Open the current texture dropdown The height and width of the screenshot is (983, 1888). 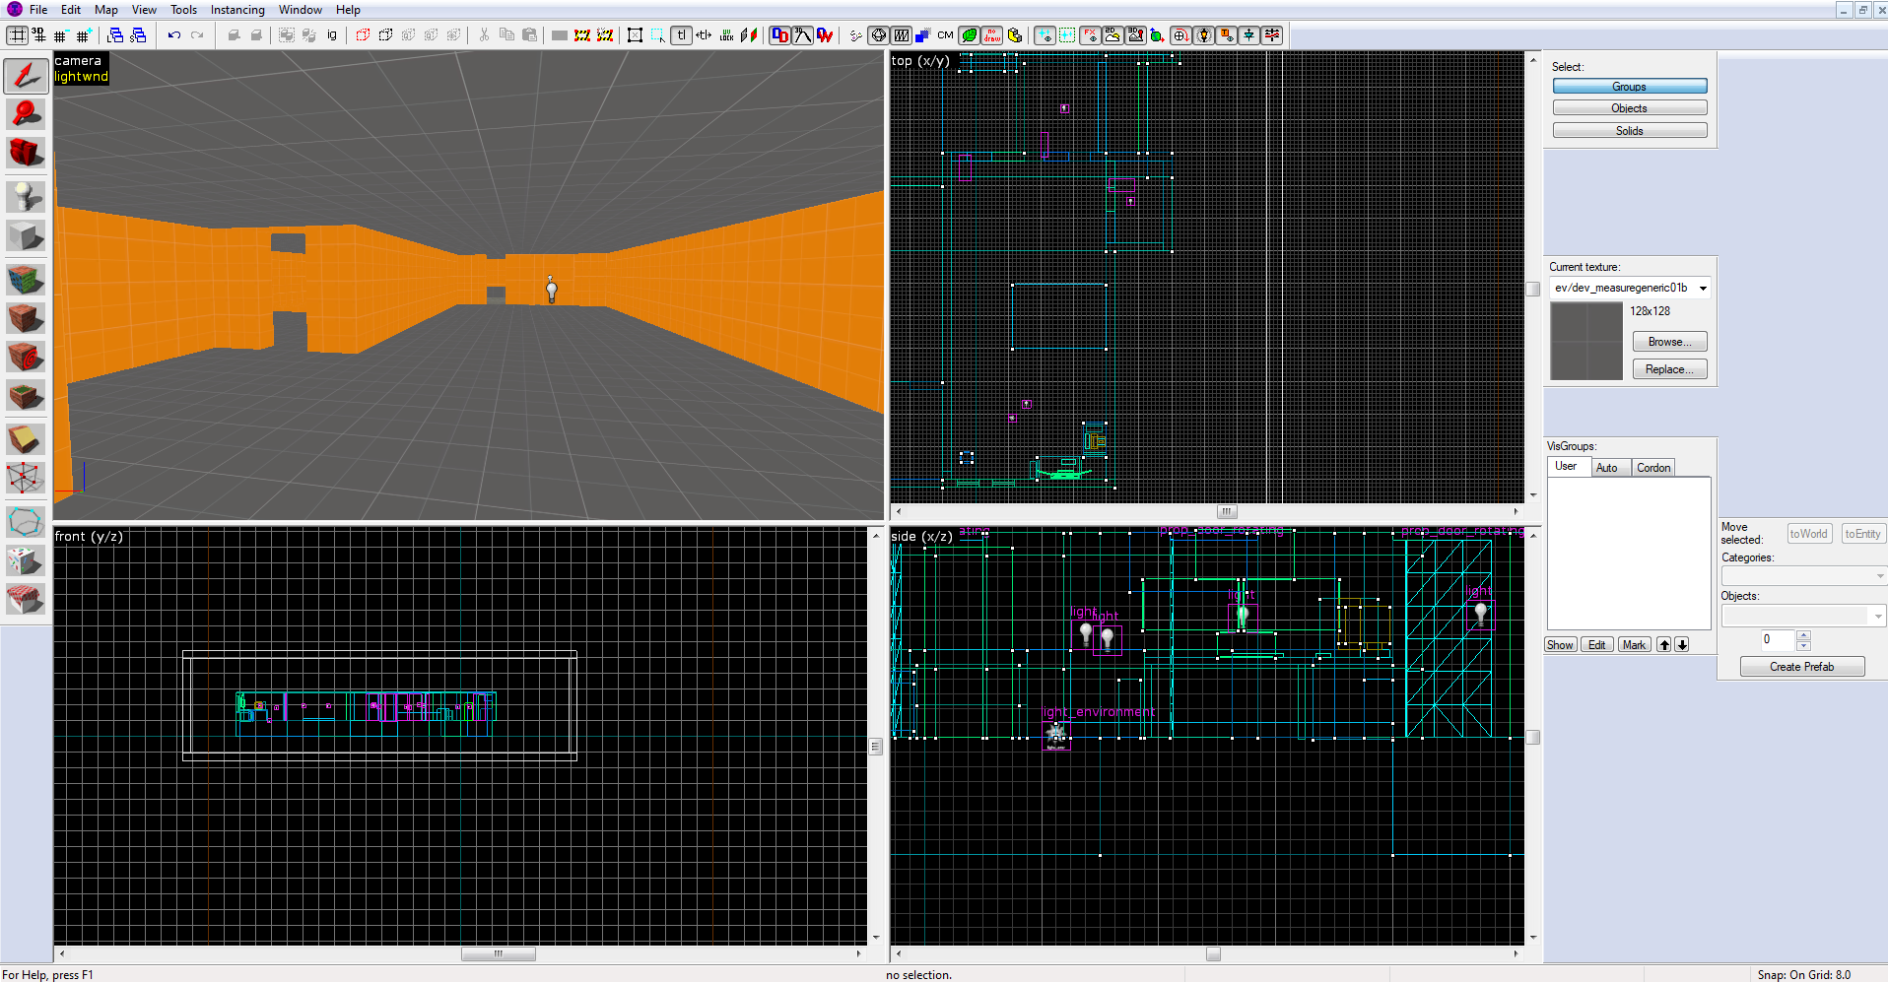(x=1702, y=289)
